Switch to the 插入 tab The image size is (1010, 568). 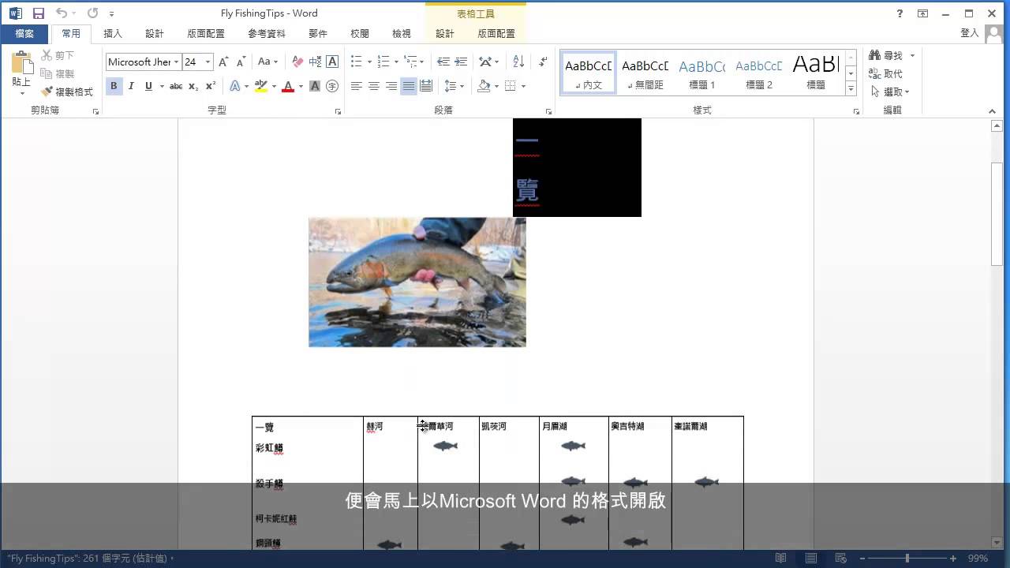113,34
